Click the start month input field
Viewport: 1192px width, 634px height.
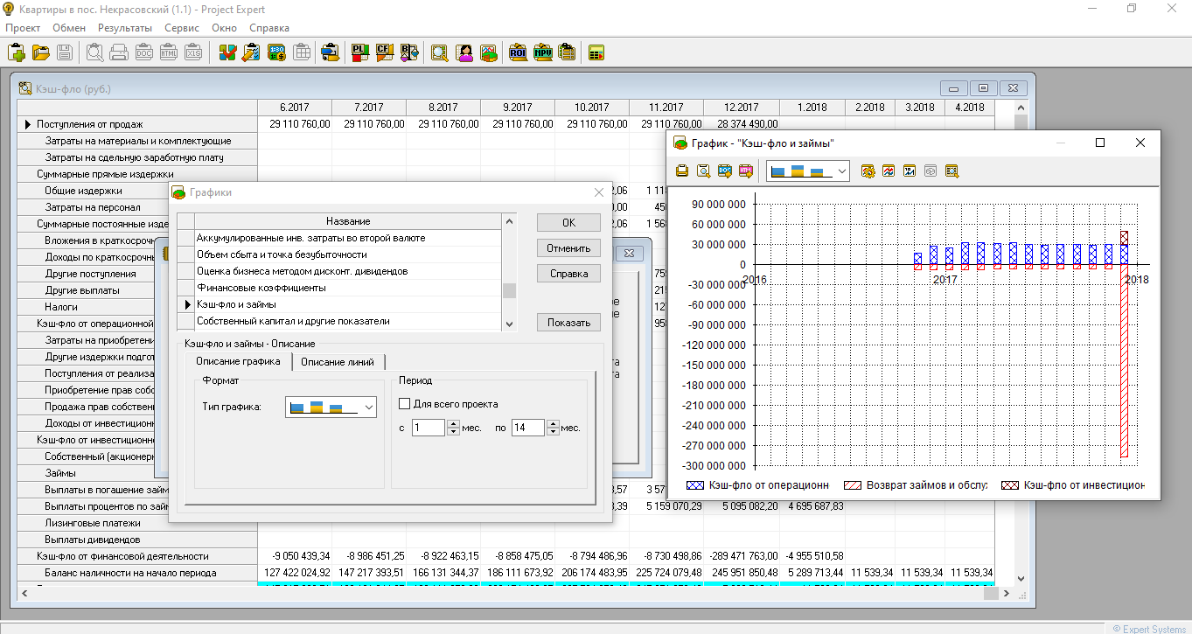[428, 428]
